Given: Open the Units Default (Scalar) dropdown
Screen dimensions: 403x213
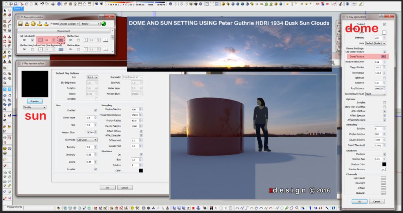Looking at the screenshot, I should pyautogui.click(x=376, y=43).
